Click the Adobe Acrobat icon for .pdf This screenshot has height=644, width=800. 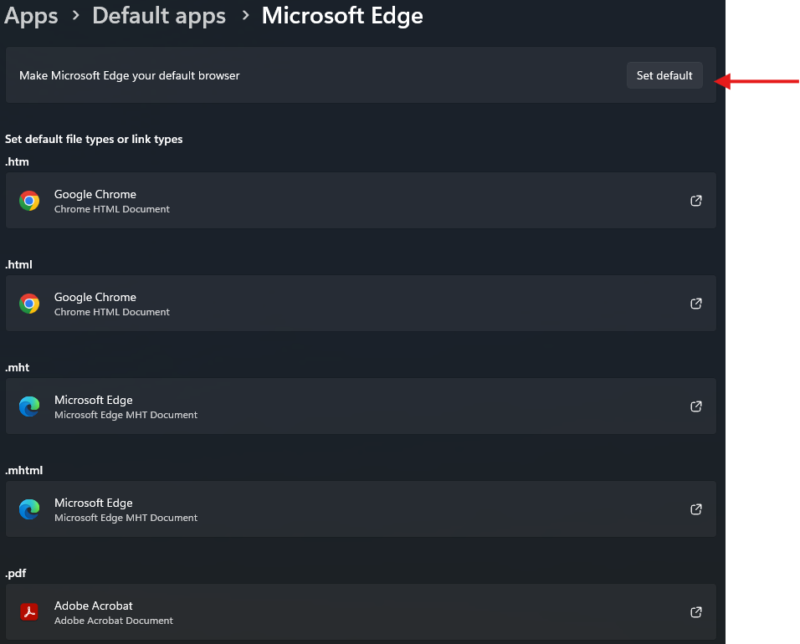pos(29,612)
